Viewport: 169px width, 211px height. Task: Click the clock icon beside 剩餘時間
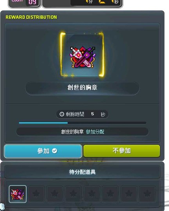[62, 114]
